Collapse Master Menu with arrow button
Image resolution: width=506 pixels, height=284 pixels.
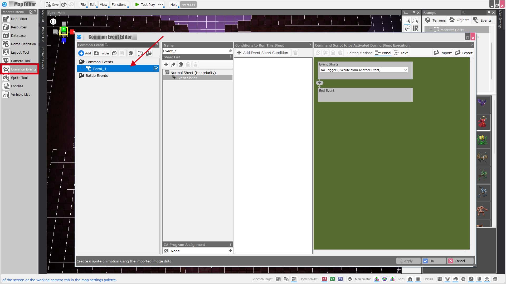click(x=31, y=12)
